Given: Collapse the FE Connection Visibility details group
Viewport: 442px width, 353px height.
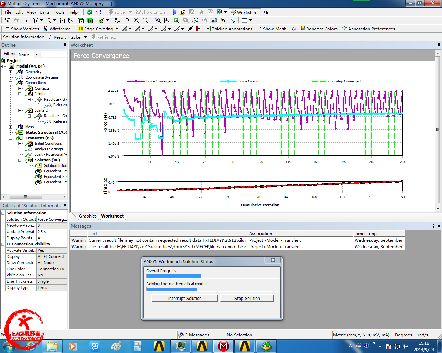Looking at the screenshot, I should click(x=3, y=244).
